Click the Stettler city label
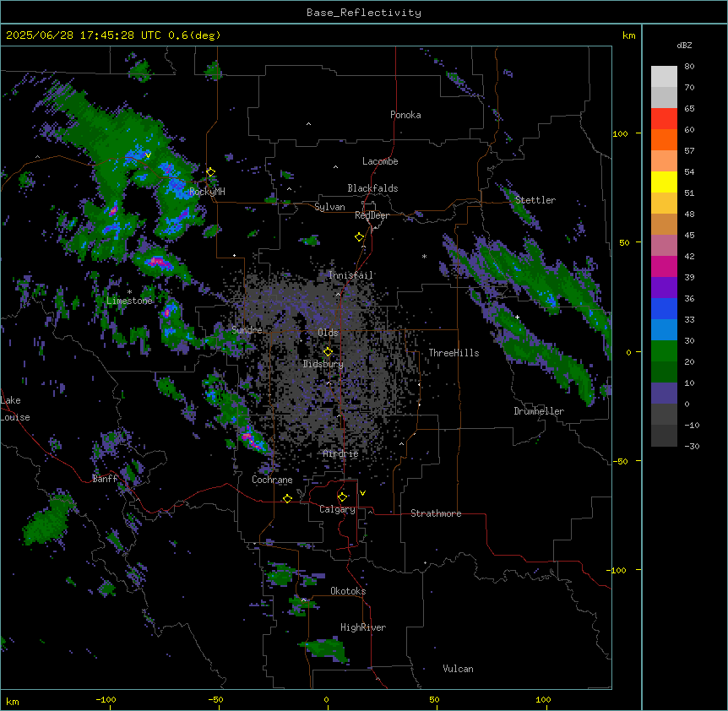Viewport: 728px width, 711px height. coord(535,200)
